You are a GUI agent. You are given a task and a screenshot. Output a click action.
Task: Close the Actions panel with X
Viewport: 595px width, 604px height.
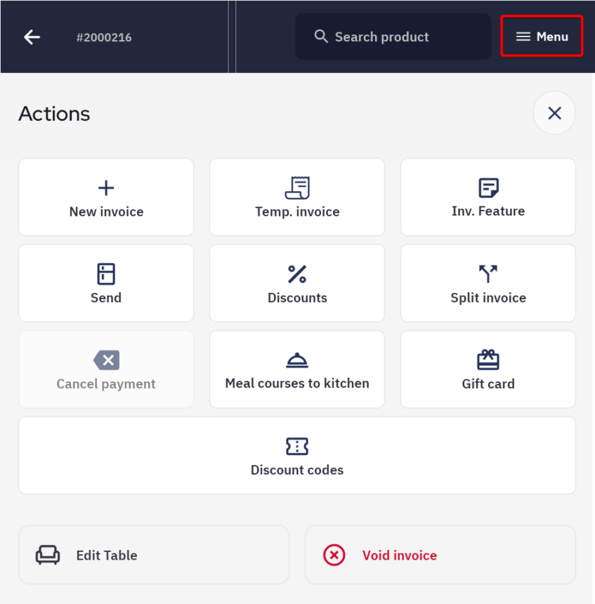[554, 113]
